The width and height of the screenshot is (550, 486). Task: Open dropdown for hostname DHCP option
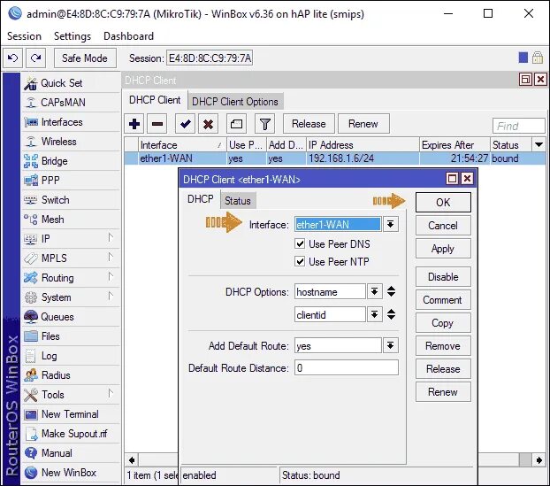click(x=374, y=291)
